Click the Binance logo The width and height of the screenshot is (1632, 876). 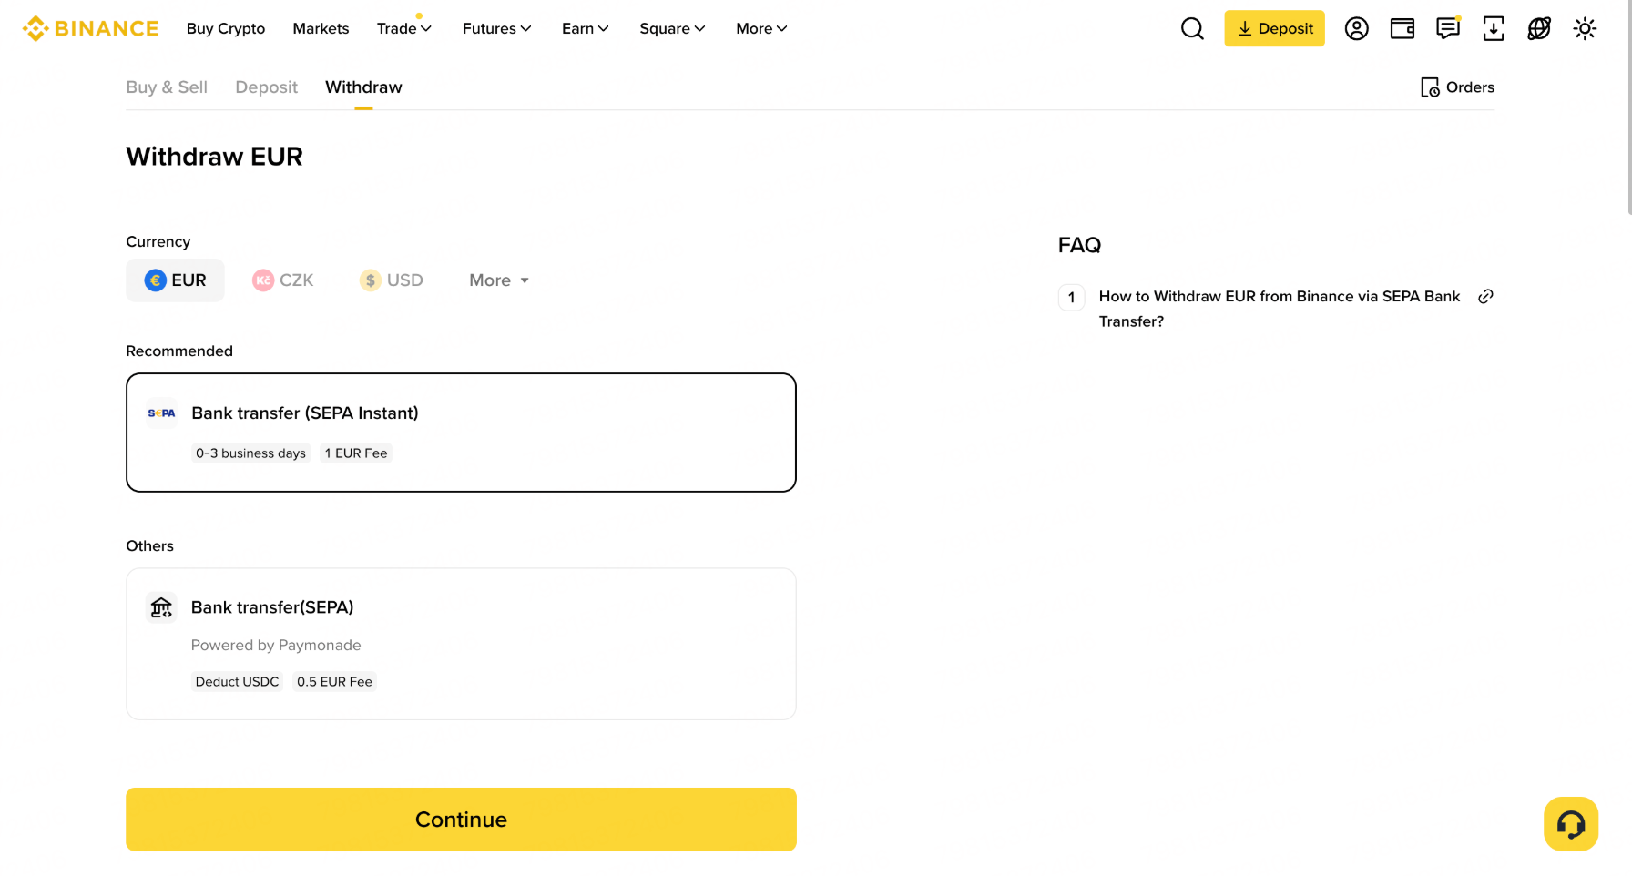point(90,28)
